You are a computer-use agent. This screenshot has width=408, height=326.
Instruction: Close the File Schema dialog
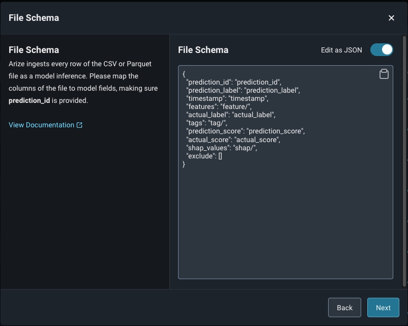point(391,18)
